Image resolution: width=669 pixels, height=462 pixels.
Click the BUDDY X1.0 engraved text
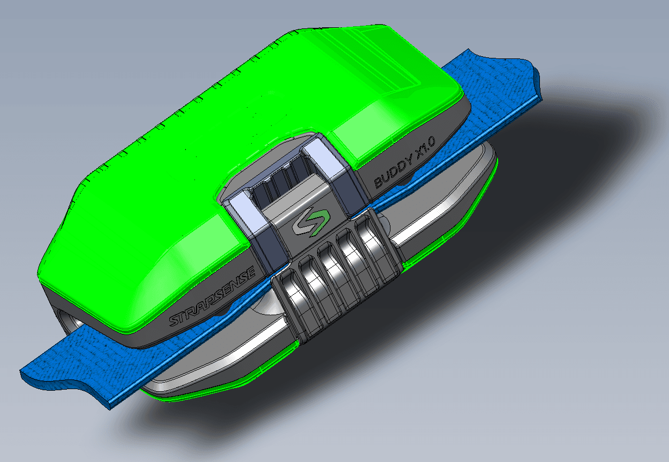click(x=405, y=162)
